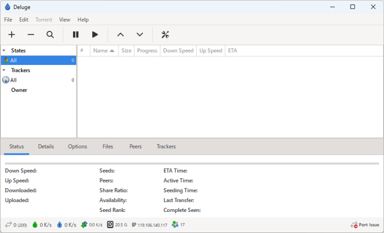Click the 20.5 G free space value
This screenshot has width=384, height=233.
[121, 225]
